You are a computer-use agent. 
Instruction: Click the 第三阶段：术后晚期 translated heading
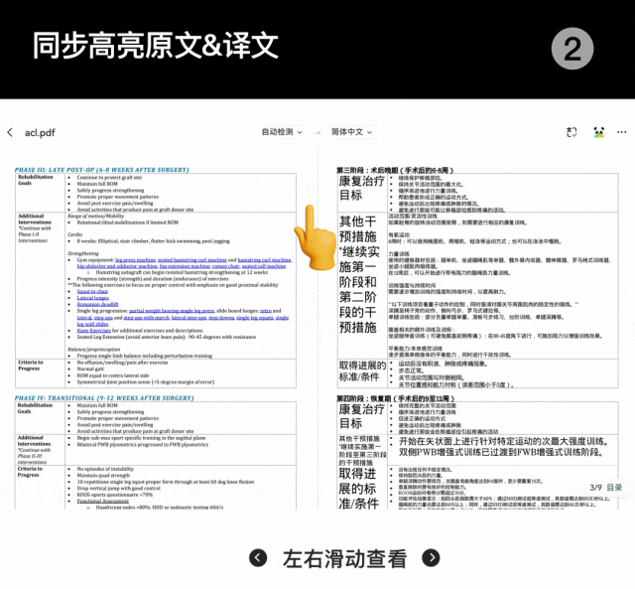click(x=395, y=170)
